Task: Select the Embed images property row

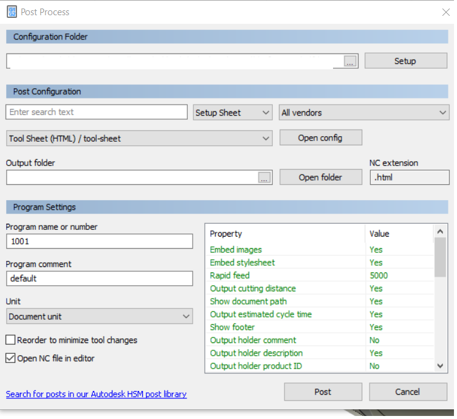Action: coord(320,249)
